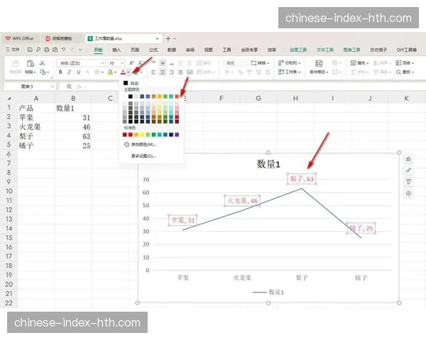The height and width of the screenshot is (340, 426).
Task: Select 自动 automatic color option
Action: click(133, 84)
